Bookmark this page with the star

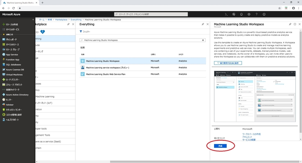[280, 8]
